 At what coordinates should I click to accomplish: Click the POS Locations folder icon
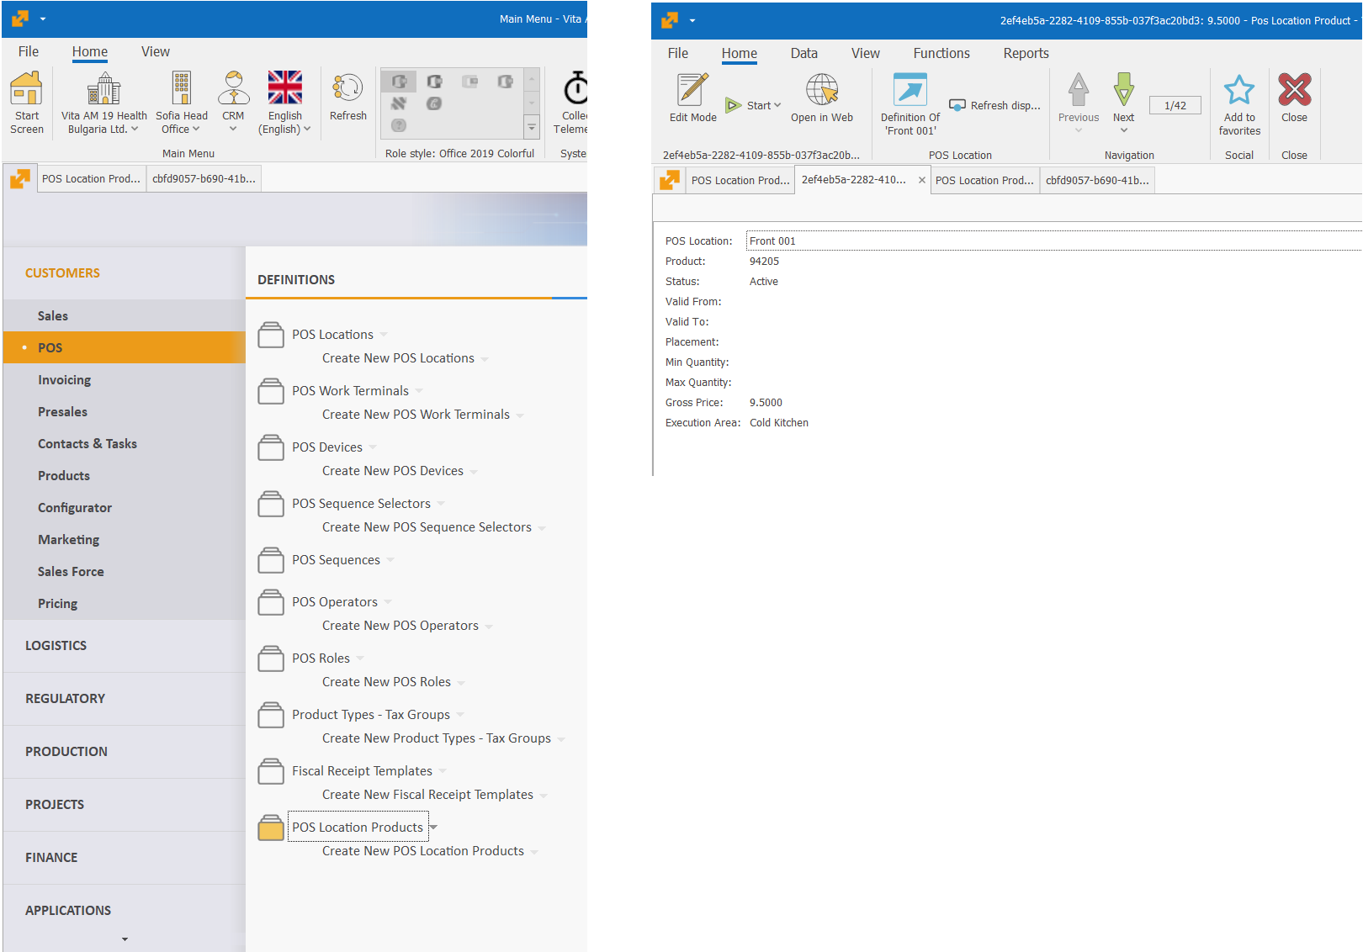tap(271, 335)
